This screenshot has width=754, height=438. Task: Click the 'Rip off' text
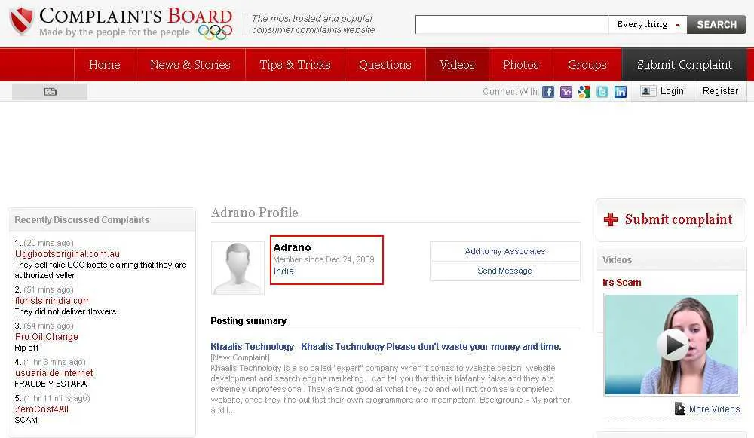(x=26, y=348)
